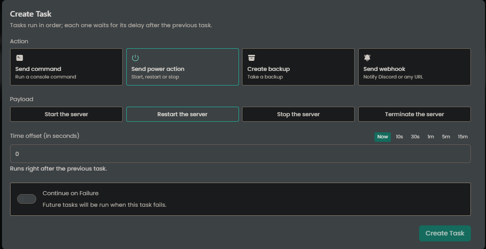Click the 'Tasks run in order' subtitle text
The height and width of the screenshot is (249, 486).
coord(111,26)
